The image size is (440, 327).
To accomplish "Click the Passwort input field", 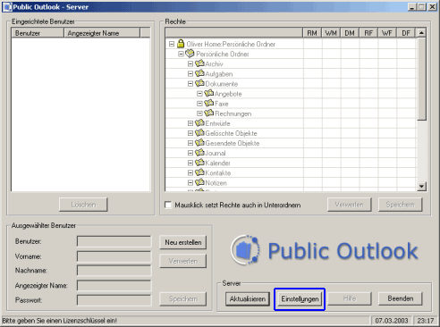I will [x=114, y=300].
